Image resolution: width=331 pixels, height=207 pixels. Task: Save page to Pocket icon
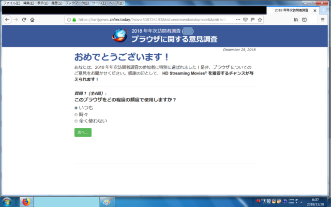pyautogui.click(x=245, y=20)
